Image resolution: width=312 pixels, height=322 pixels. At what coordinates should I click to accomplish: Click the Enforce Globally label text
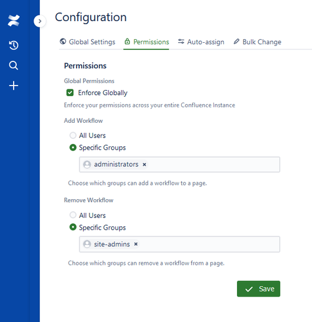click(x=102, y=93)
